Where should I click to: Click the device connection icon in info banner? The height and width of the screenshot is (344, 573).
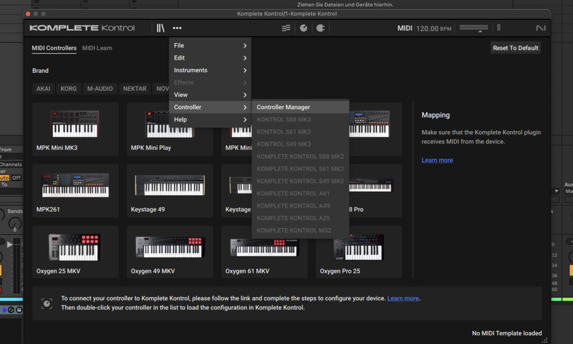click(x=47, y=303)
